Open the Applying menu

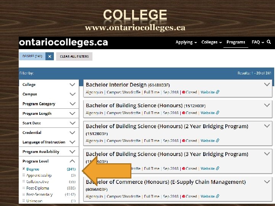coord(186,42)
